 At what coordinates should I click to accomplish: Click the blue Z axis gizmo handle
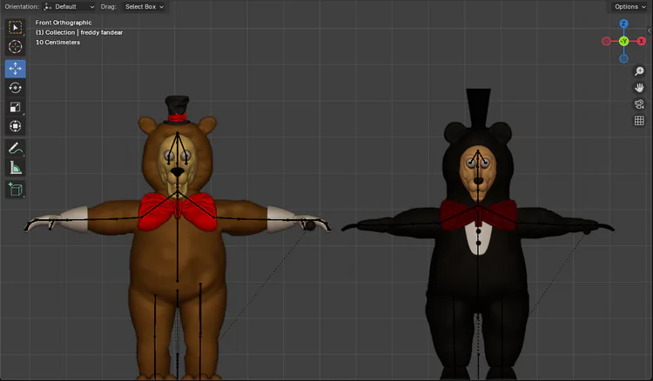(x=623, y=23)
